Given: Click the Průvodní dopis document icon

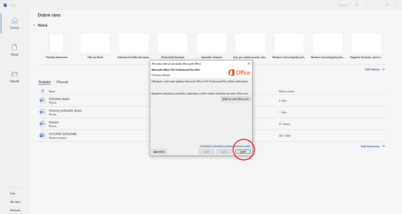Looking at the screenshot, I should coord(42,100).
